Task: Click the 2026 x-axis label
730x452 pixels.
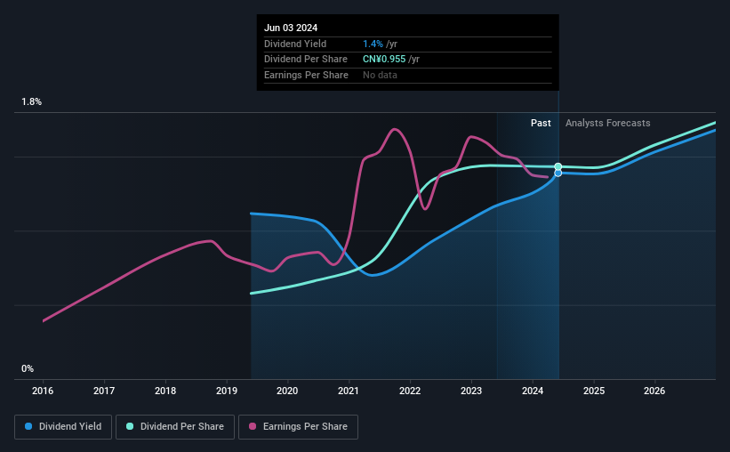Action: click(654, 391)
